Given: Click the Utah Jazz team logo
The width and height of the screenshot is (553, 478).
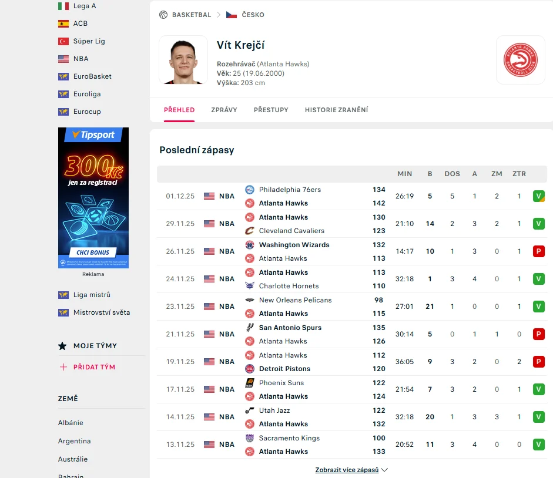Looking at the screenshot, I should pyautogui.click(x=249, y=410).
